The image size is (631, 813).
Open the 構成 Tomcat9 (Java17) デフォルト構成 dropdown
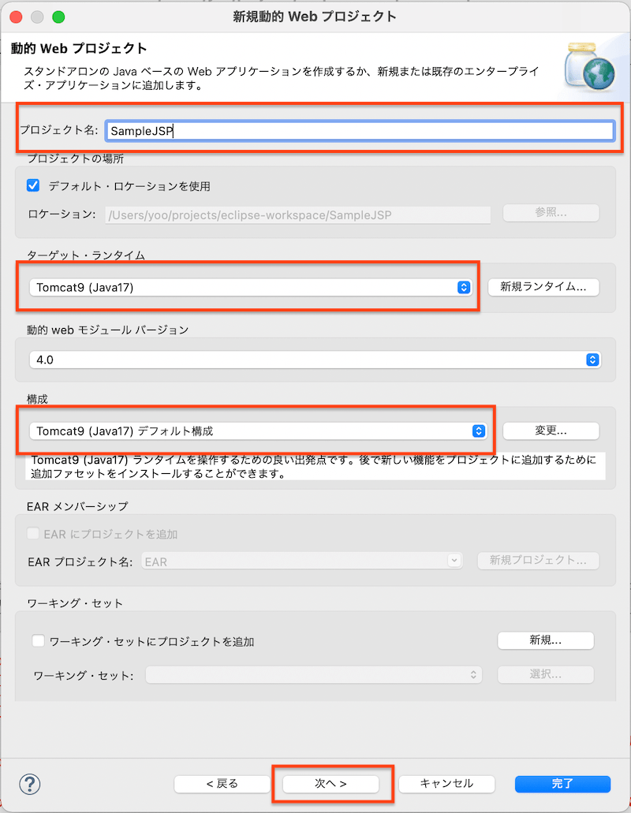pyautogui.click(x=258, y=431)
